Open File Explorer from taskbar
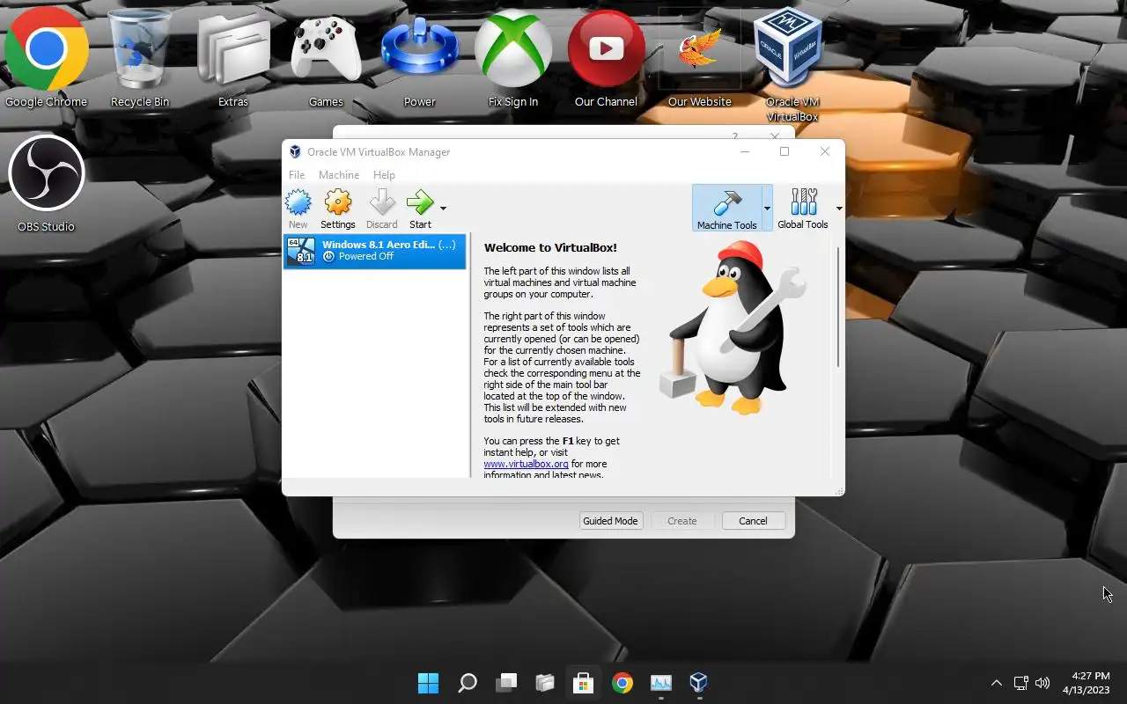This screenshot has height=704, width=1127. 545,682
